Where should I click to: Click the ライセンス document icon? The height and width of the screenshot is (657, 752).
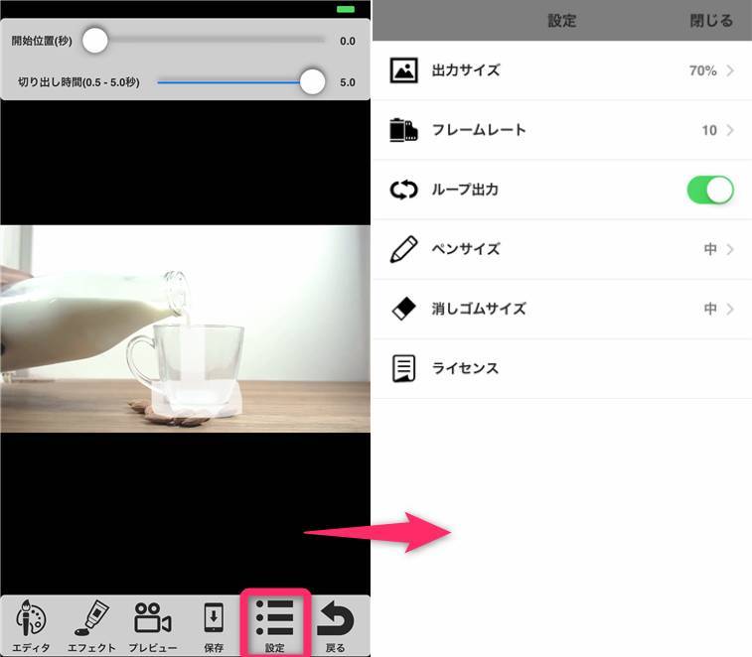pos(404,368)
